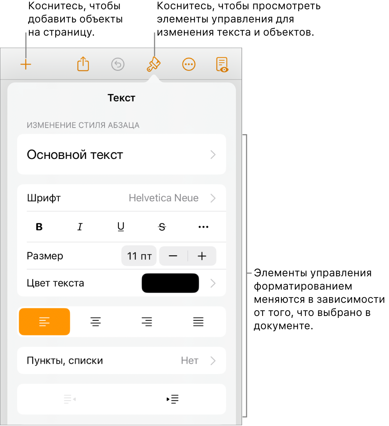Toggle Underline text formatting
The width and height of the screenshot is (389, 426).
click(x=121, y=227)
